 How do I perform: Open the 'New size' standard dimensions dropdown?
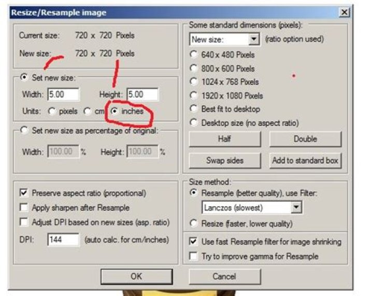pos(253,39)
